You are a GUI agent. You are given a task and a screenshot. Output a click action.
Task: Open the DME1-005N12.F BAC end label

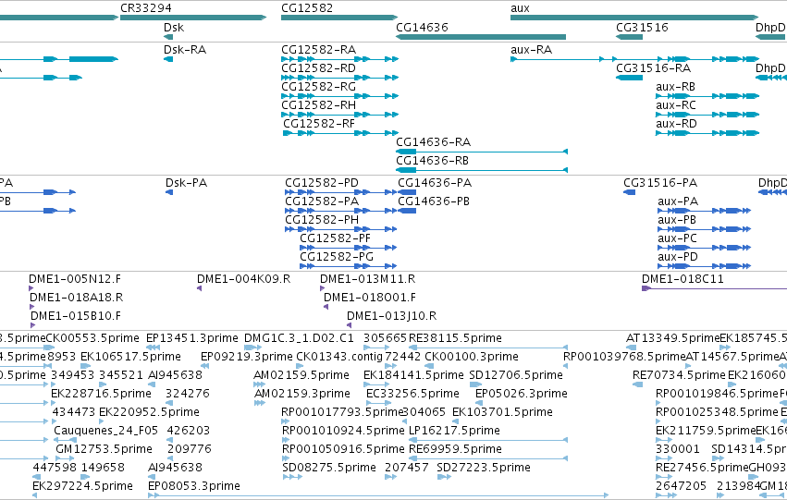75,279
